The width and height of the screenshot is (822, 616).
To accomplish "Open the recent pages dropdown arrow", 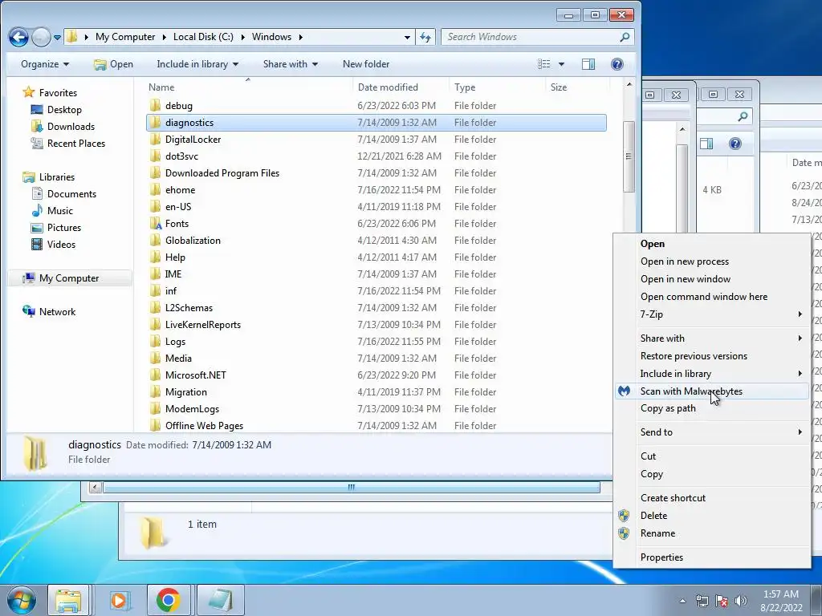I will [57, 37].
